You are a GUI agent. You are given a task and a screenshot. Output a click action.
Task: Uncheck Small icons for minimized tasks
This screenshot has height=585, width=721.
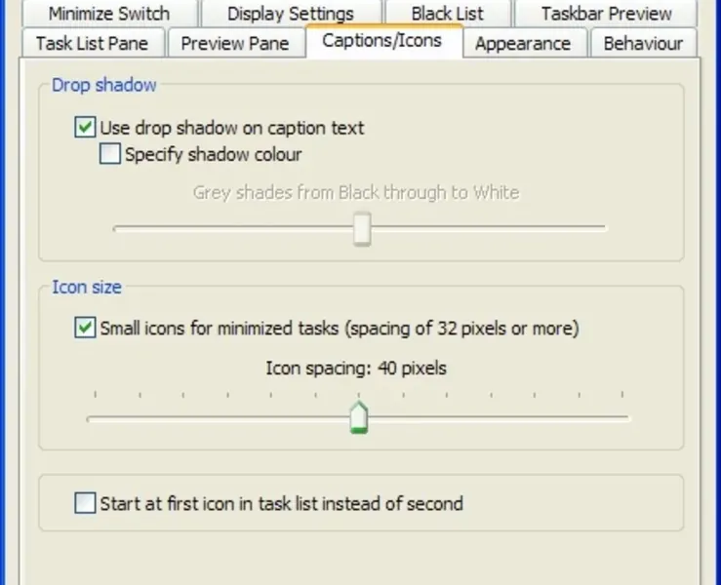(x=86, y=329)
